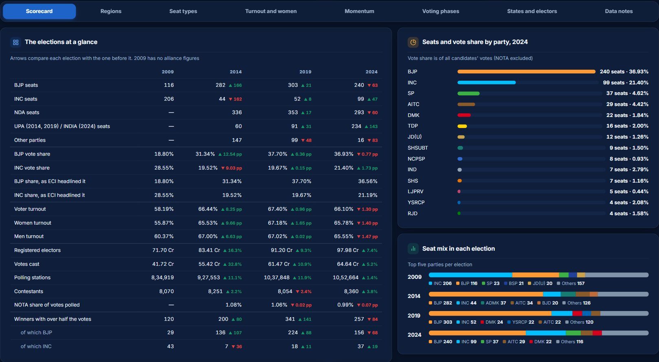
Task: Open States and electors section
Action: point(532,11)
